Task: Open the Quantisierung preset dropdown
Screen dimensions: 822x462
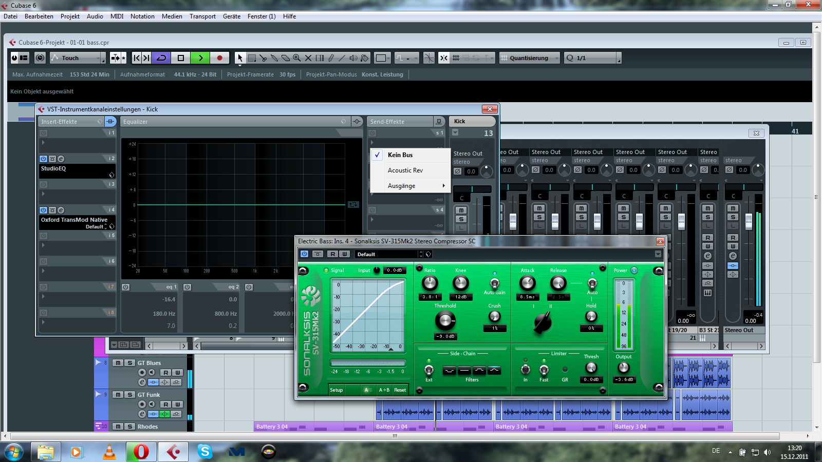Action: [x=530, y=58]
